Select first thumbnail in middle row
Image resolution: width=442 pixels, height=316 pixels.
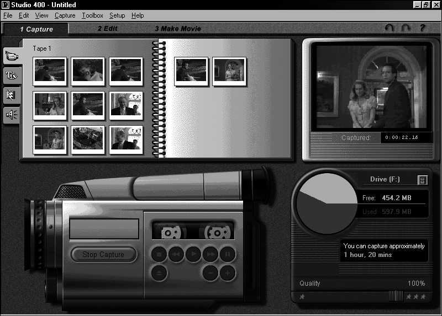(x=50, y=105)
